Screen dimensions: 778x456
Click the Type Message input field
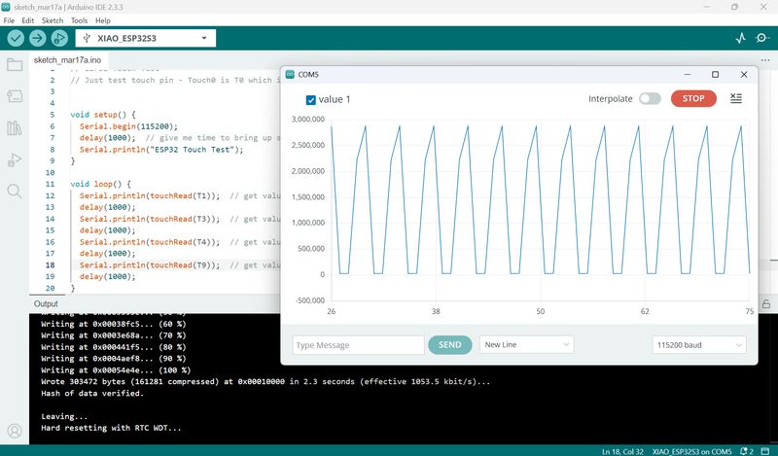358,345
